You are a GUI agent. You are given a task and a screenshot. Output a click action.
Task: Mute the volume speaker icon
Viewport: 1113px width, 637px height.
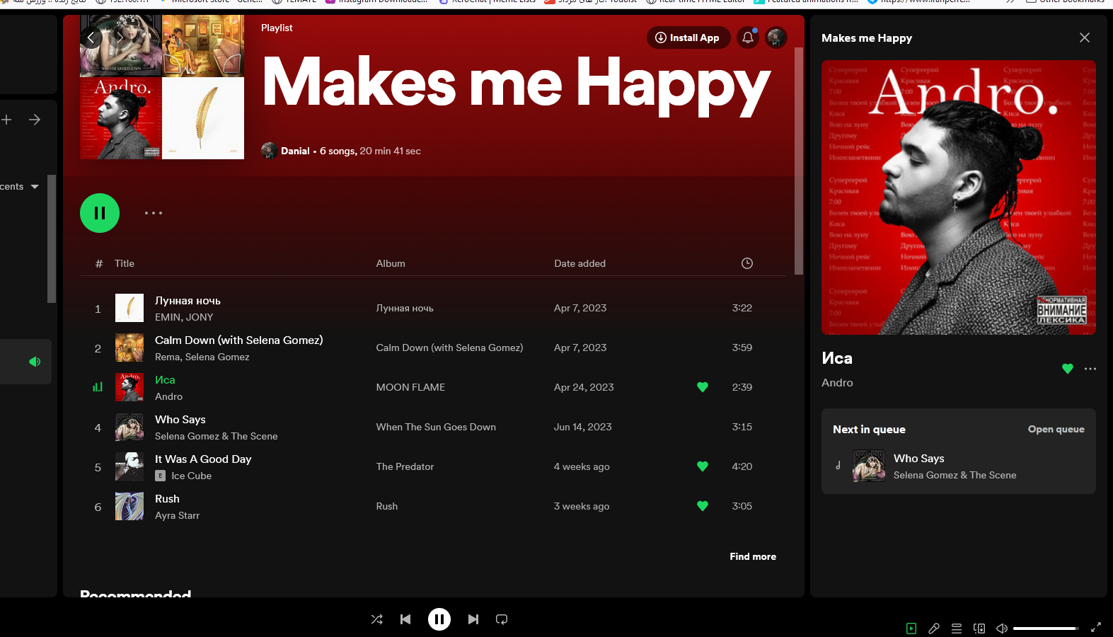pos(1002,628)
